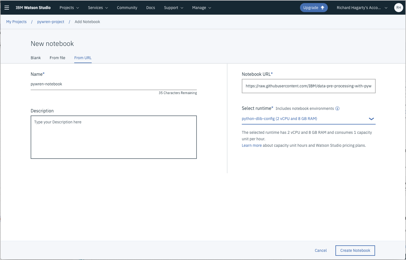Click the Upgrade button
This screenshot has width=406, height=260.
[314, 8]
